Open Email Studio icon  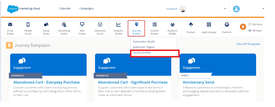coord(10,24)
